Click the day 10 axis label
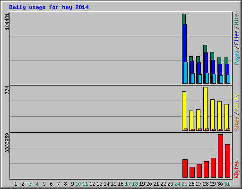The image size is (242, 189). click(78, 184)
